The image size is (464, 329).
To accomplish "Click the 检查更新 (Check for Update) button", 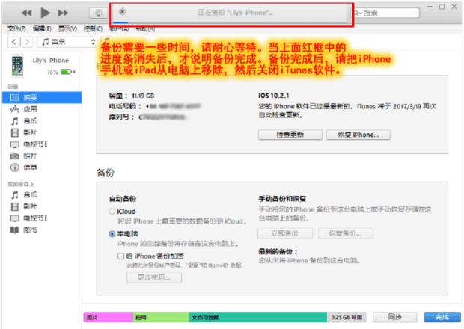I will click(x=290, y=135).
